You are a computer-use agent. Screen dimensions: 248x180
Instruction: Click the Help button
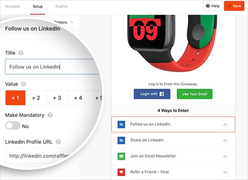point(213,6)
